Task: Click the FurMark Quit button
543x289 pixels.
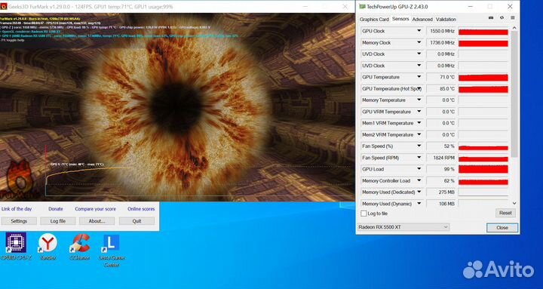Action: click(137, 221)
